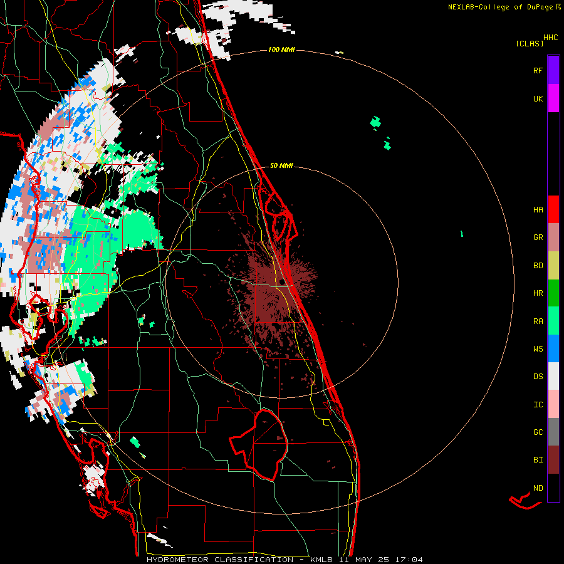Click the HR legend label

[538, 293]
